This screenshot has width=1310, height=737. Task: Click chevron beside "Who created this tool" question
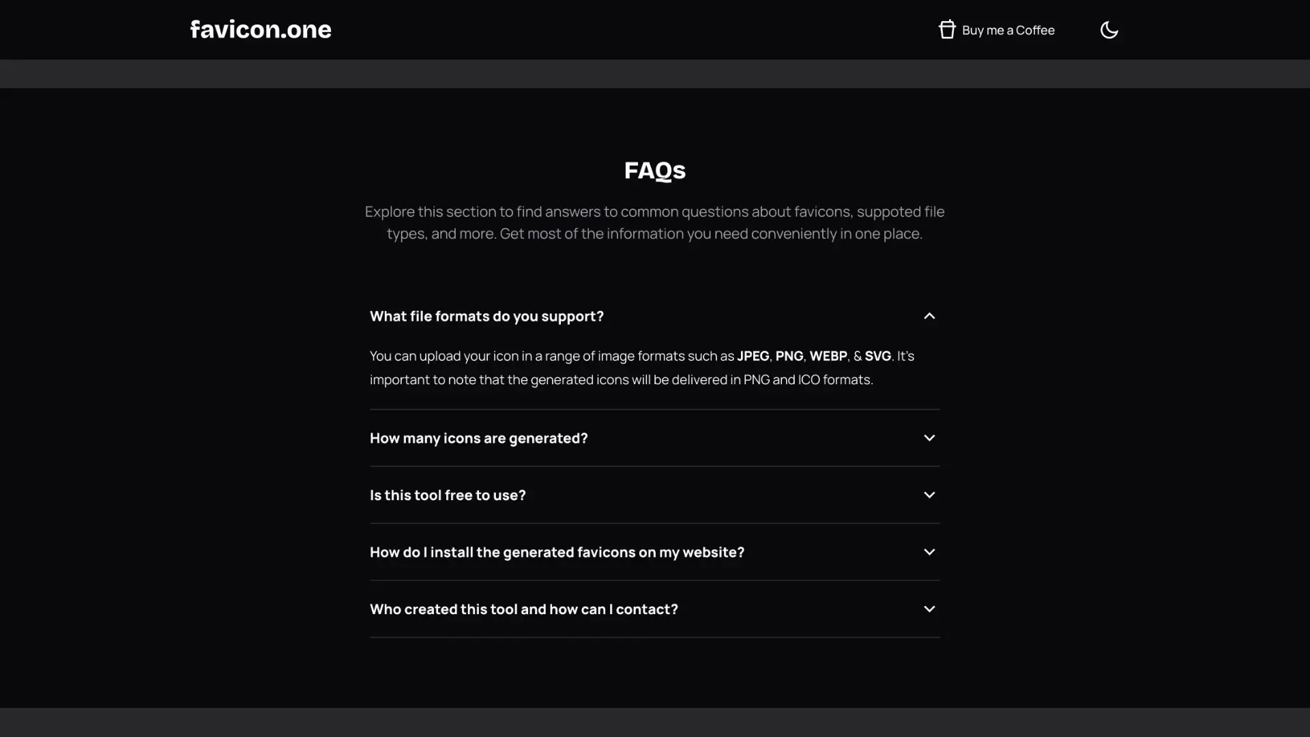coord(929,609)
